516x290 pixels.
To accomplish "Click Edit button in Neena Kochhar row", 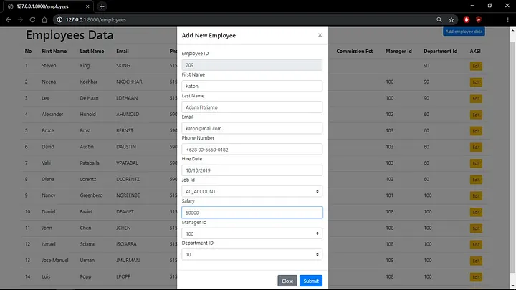I will (x=476, y=82).
